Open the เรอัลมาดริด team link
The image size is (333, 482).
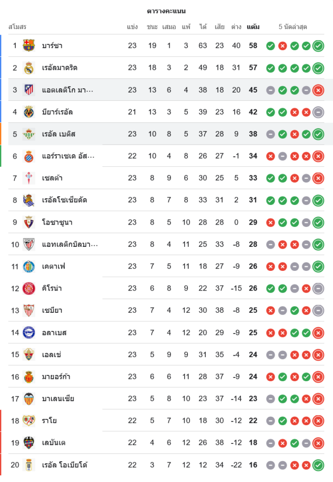[x=60, y=68]
